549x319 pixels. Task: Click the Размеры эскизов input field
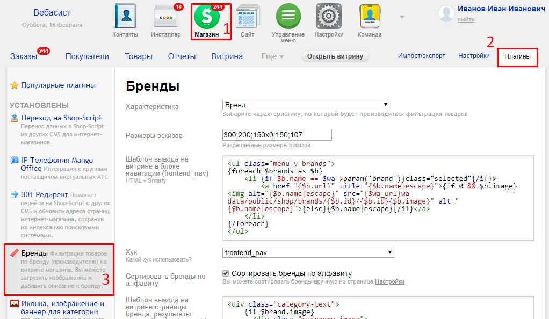coord(277,135)
